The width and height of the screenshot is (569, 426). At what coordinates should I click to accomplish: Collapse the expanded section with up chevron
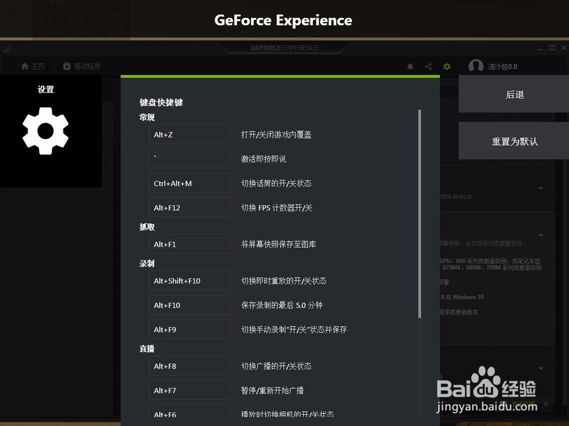click(540, 235)
